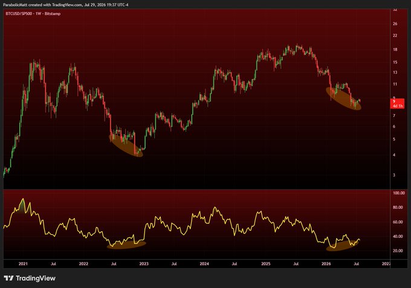Image resolution: width=411 pixels, height=288 pixels.
Task: Click the 18 price axis label
Action: coord(395,50)
